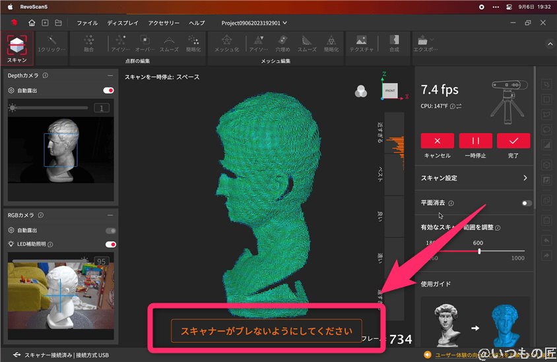Enable the 平面消去 toggle switch
Screen dimensions: 557x362
click(x=526, y=204)
